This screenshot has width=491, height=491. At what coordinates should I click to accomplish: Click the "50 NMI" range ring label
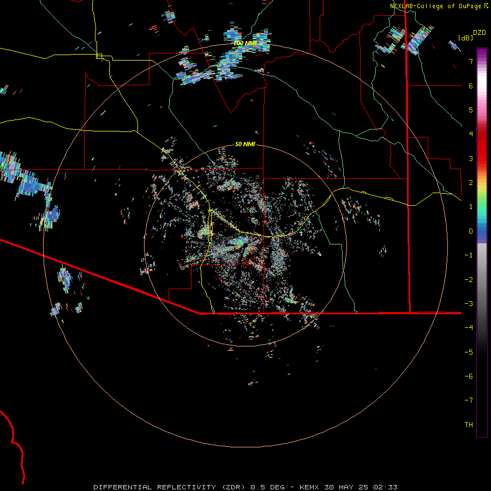(x=245, y=144)
